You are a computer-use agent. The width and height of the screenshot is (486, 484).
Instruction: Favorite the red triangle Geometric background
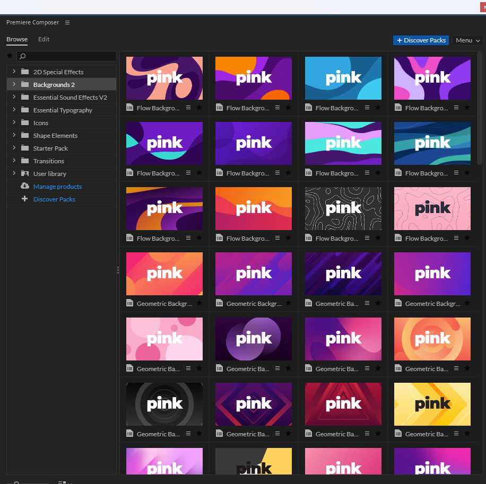point(378,434)
